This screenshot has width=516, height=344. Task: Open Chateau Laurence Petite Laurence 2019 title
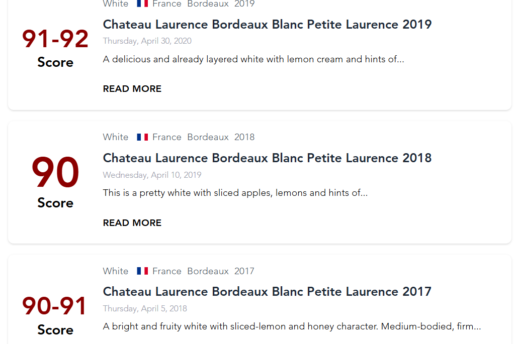(267, 25)
